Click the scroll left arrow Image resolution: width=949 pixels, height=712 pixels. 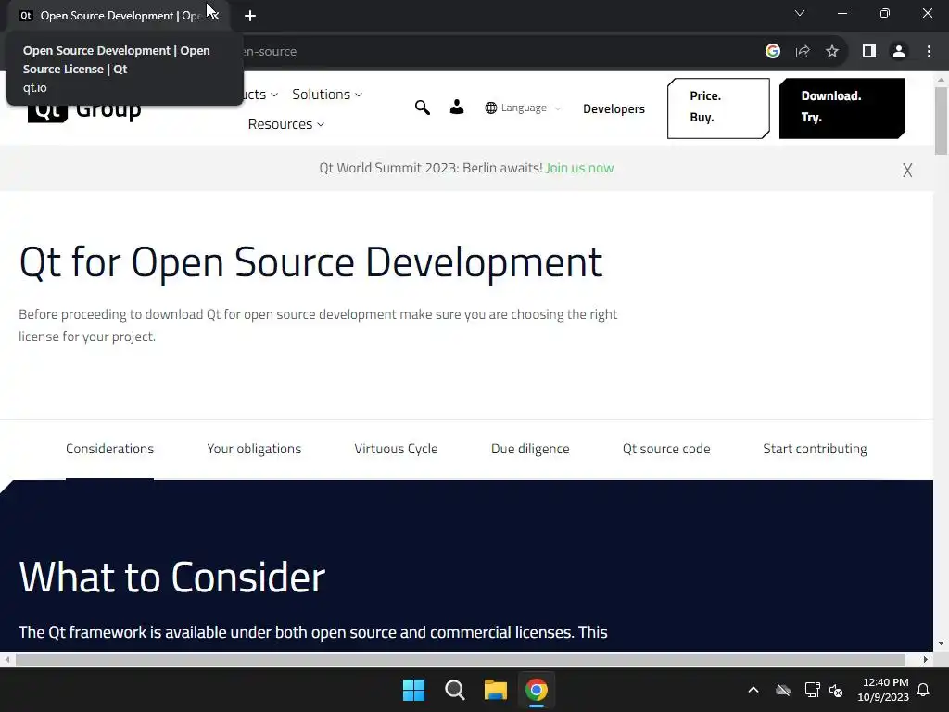(7, 659)
